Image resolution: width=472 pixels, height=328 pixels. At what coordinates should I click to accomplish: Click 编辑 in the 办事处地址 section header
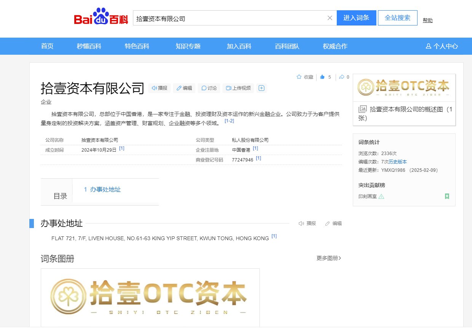tap(333, 223)
